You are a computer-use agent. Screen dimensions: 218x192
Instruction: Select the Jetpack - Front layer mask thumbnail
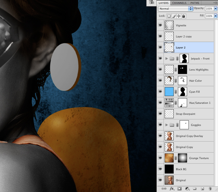pyautogui.click(x=184, y=59)
